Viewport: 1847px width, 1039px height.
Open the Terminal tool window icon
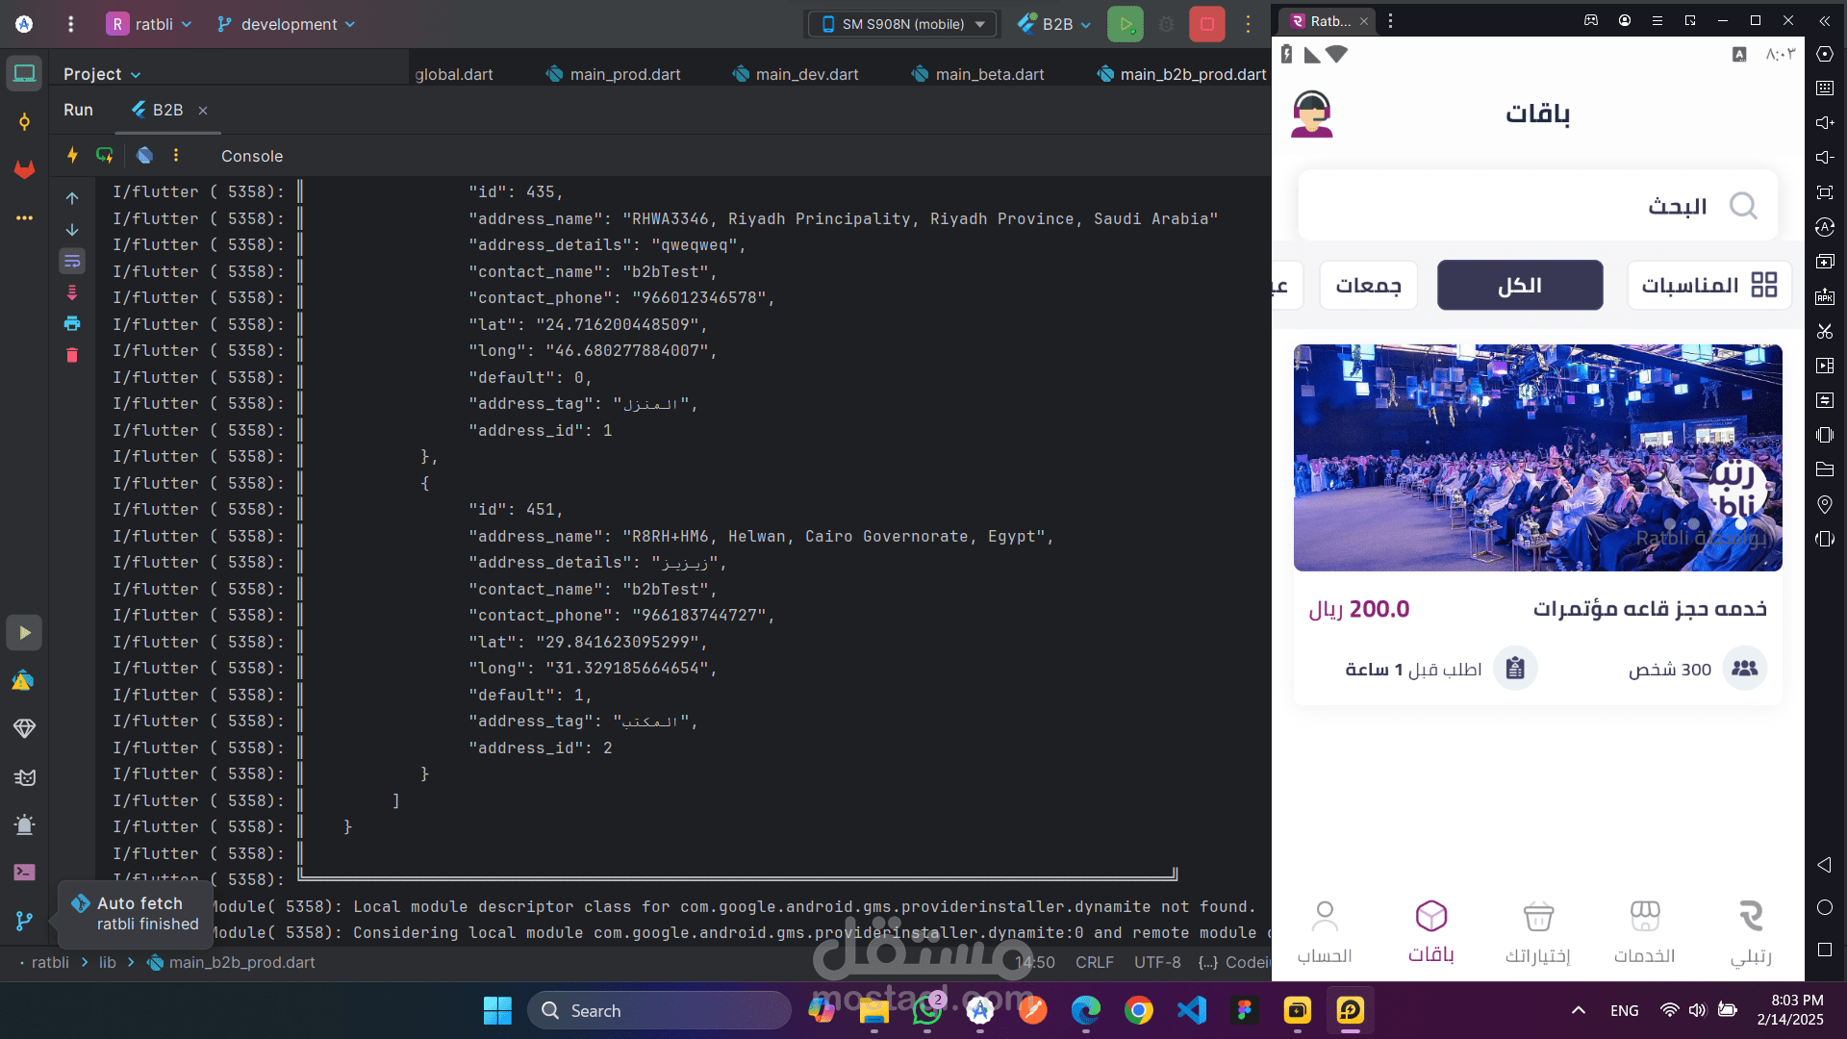click(x=24, y=873)
